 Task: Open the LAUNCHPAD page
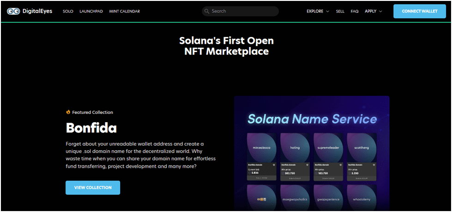(91, 11)
